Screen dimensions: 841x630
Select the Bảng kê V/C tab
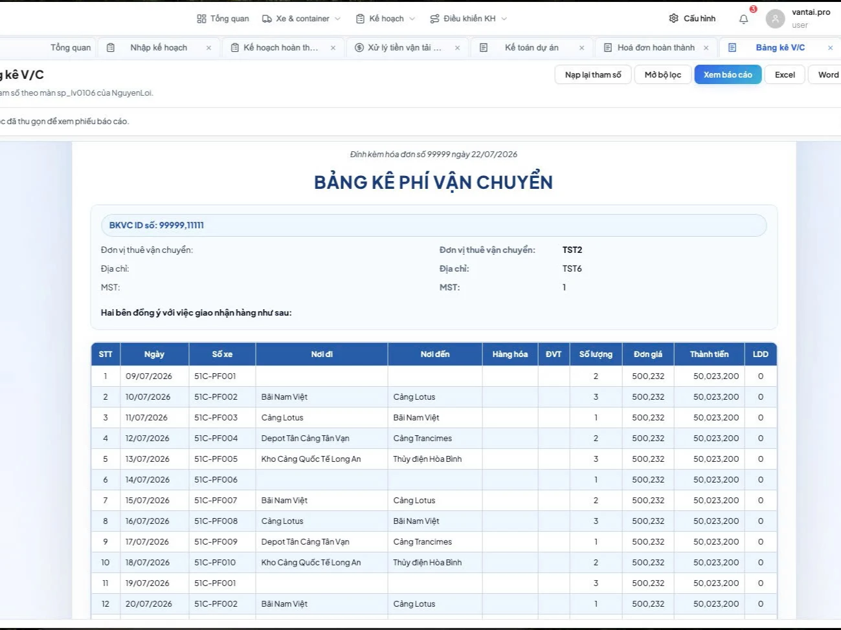coord(779,48)
